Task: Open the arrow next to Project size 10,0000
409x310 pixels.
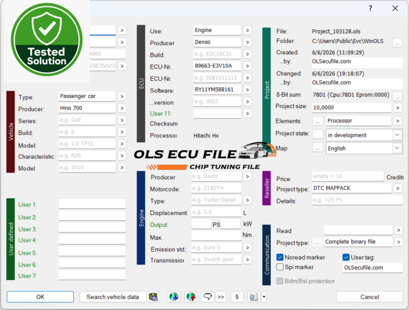Action: click(397, 108)
